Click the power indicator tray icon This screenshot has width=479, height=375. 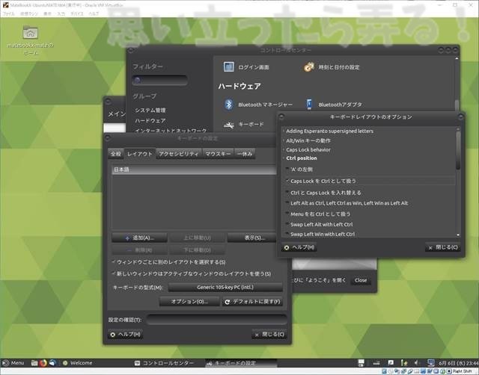(404, 363)
